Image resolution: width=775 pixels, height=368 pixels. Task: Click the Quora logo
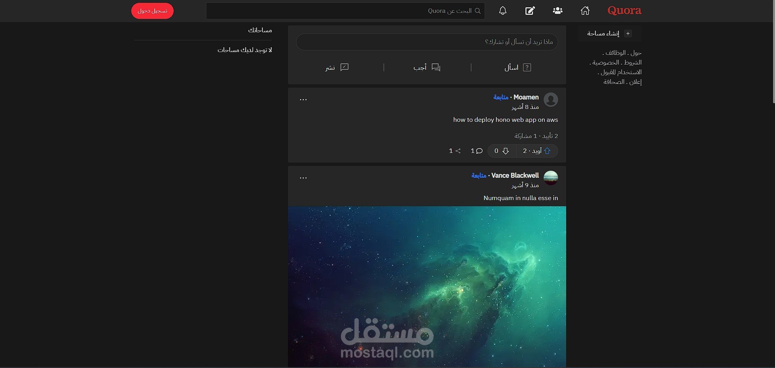[x=624, y=10]
